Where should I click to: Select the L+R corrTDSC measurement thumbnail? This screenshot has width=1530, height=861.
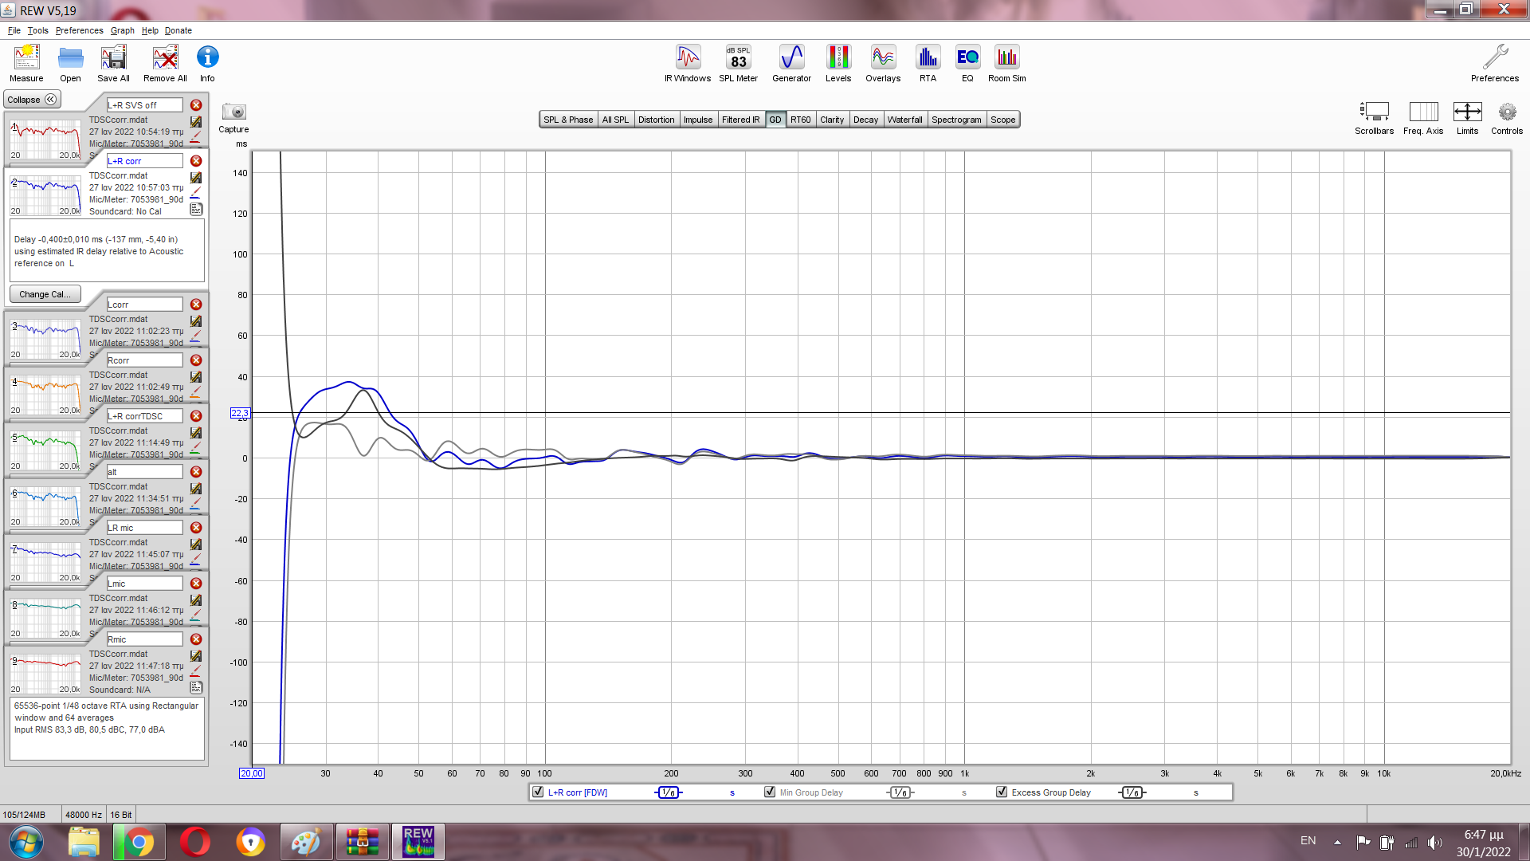(45, 450)
